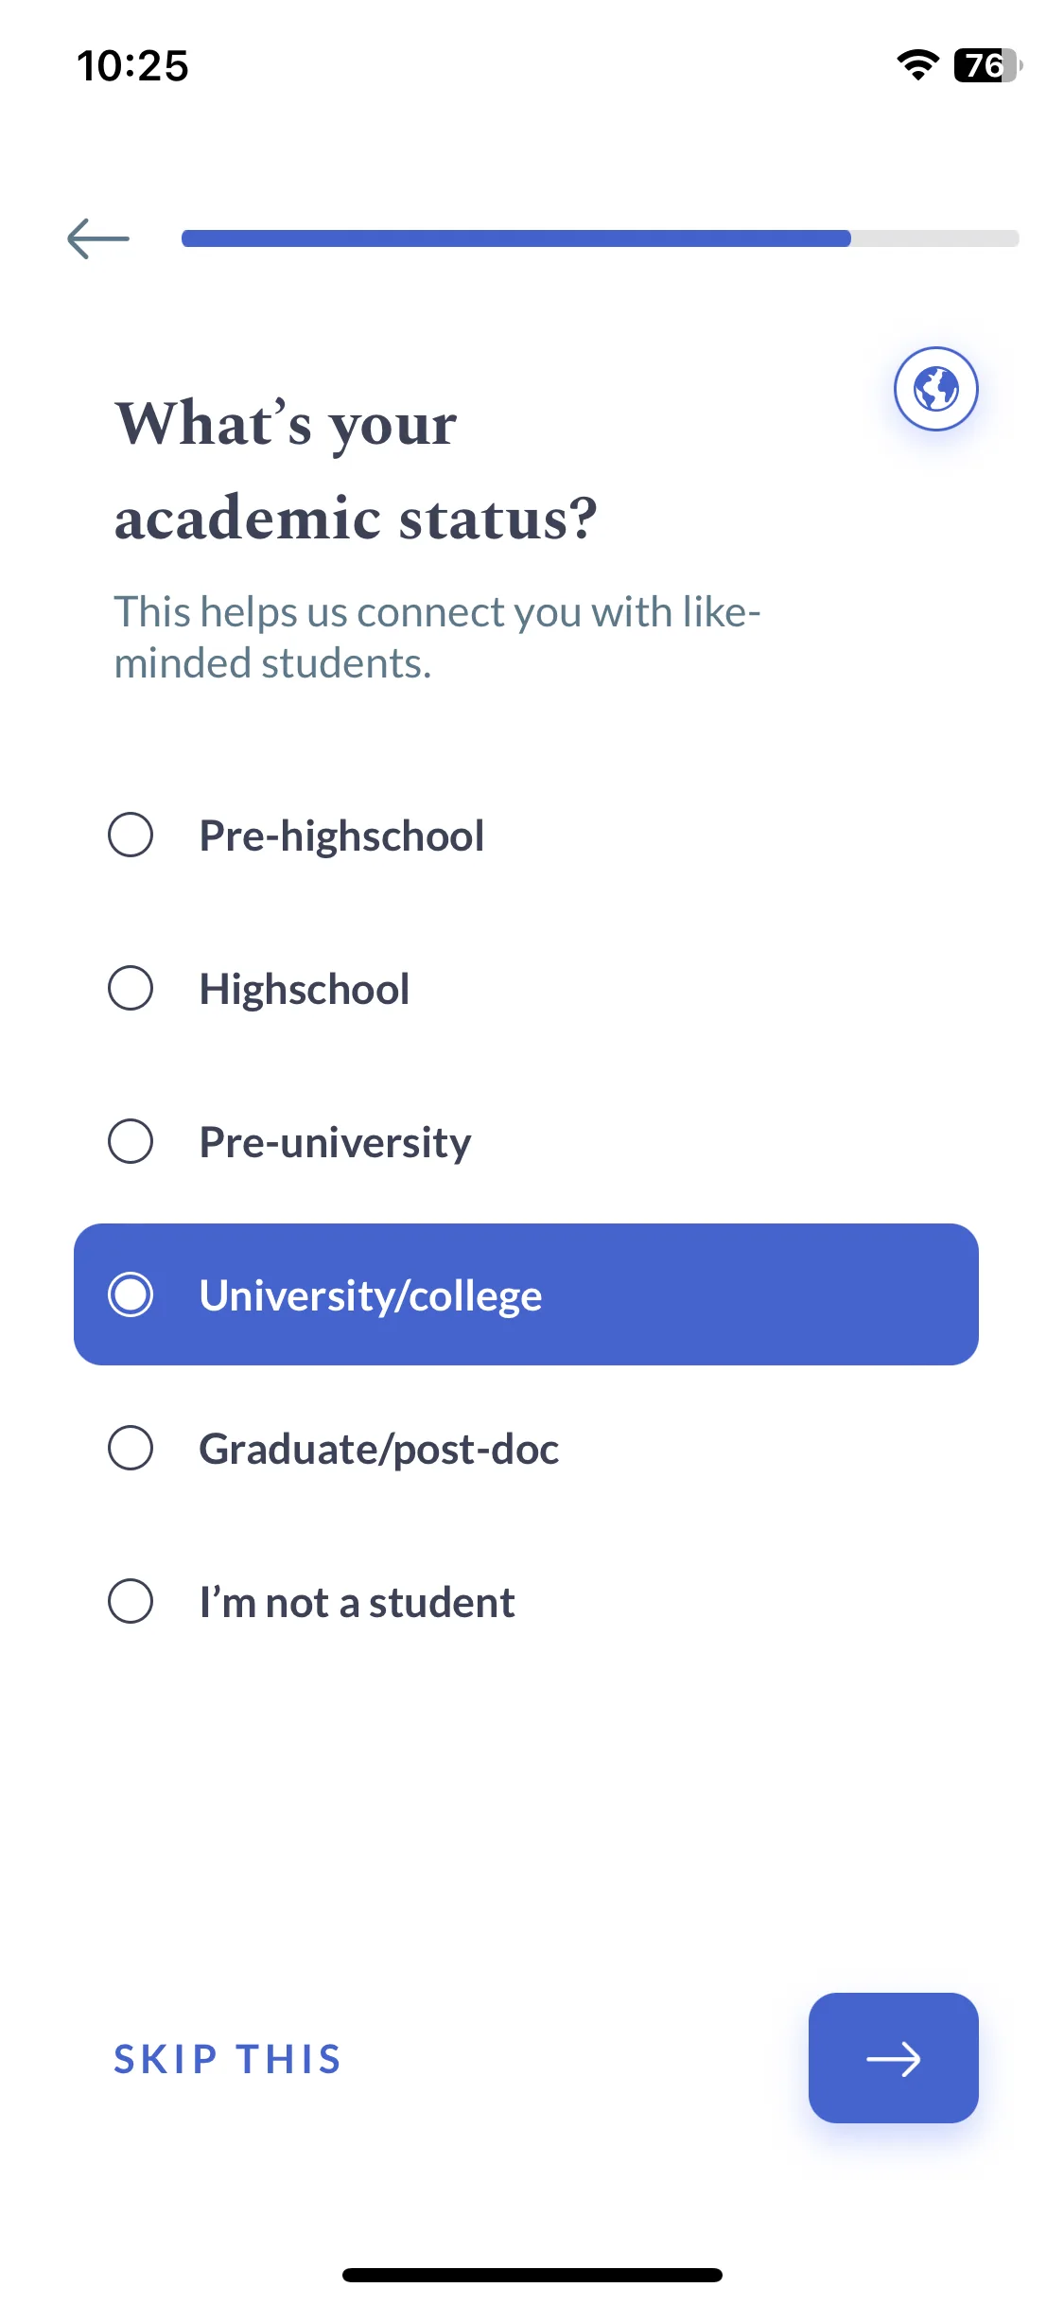Select the I'm not a student radio circle
1064x2305 pixels.
tap(131, 1601)
